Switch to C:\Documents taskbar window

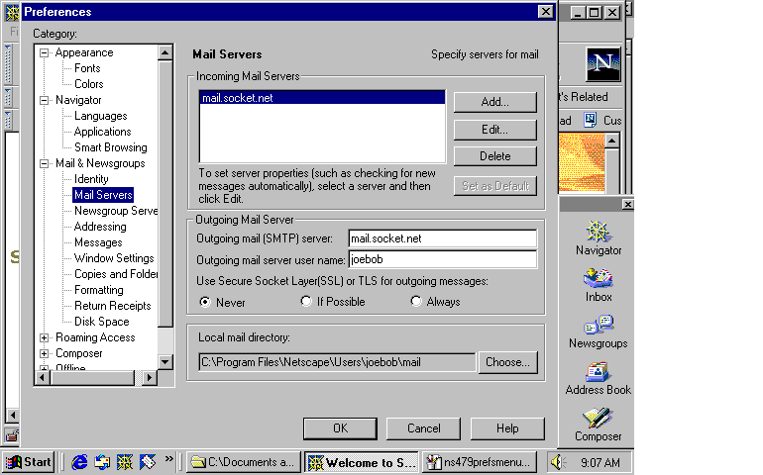244,462
